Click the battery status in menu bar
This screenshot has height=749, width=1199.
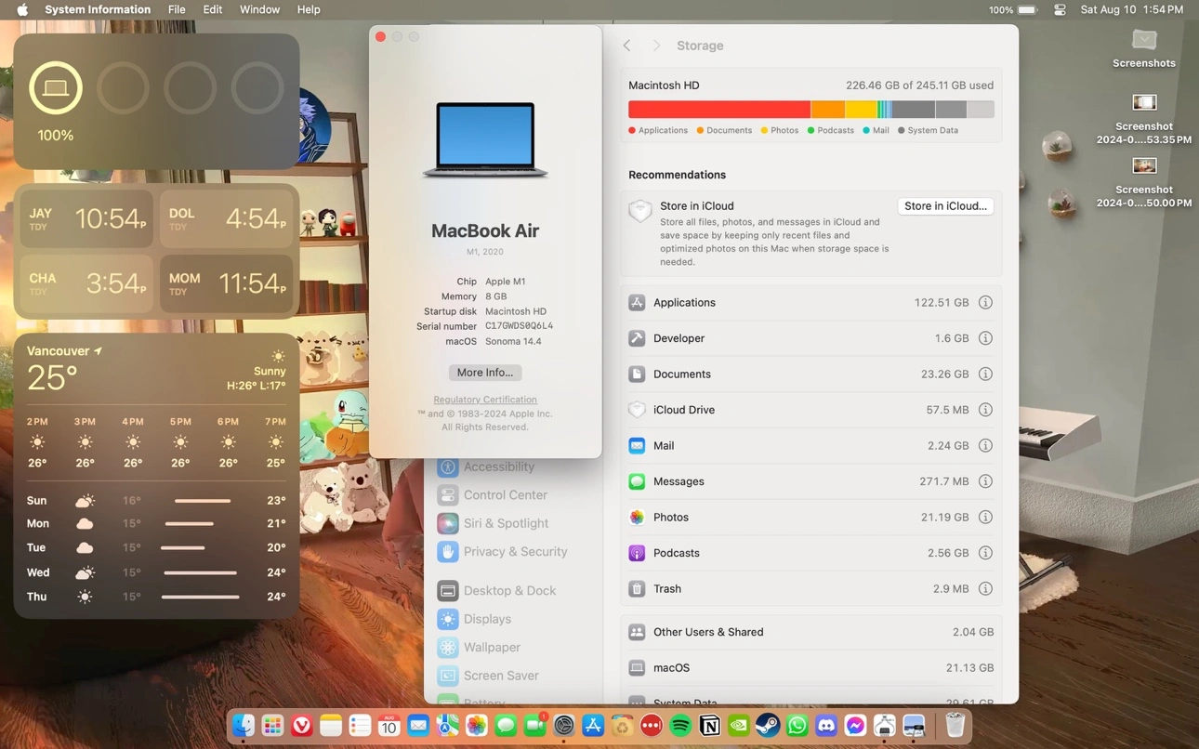point(1013,10)
